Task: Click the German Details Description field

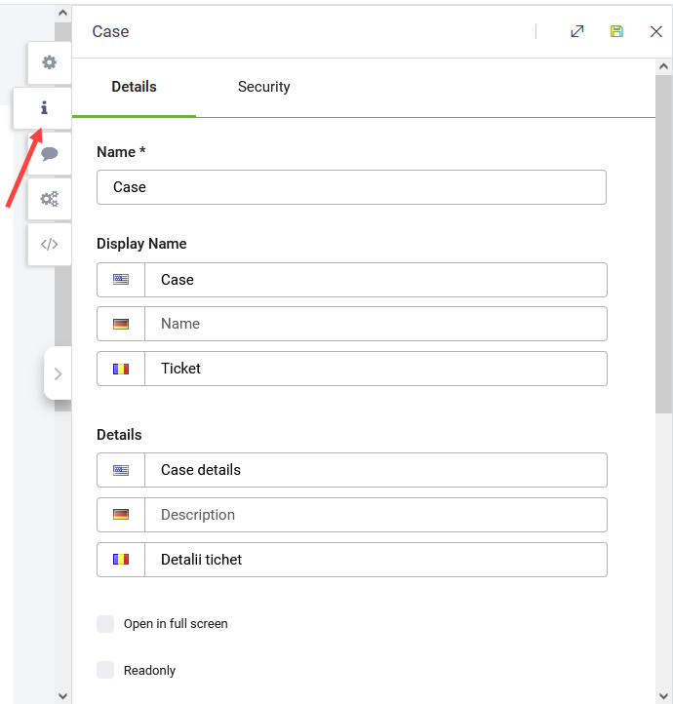Action: 376,515
